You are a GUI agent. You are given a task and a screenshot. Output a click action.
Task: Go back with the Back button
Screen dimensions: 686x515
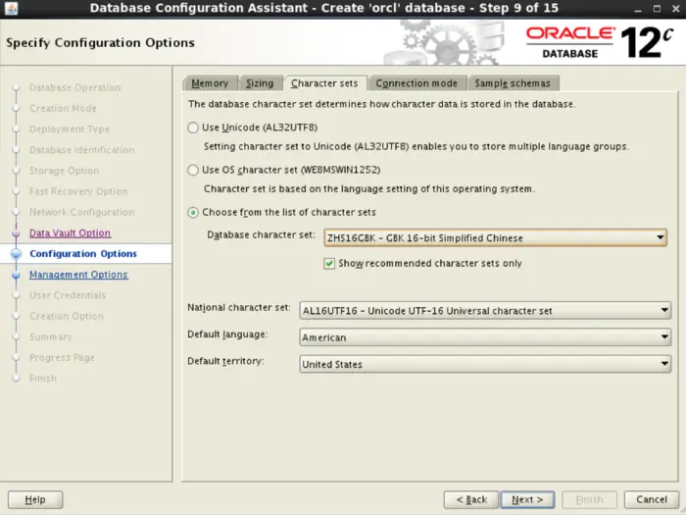[471, 499]
